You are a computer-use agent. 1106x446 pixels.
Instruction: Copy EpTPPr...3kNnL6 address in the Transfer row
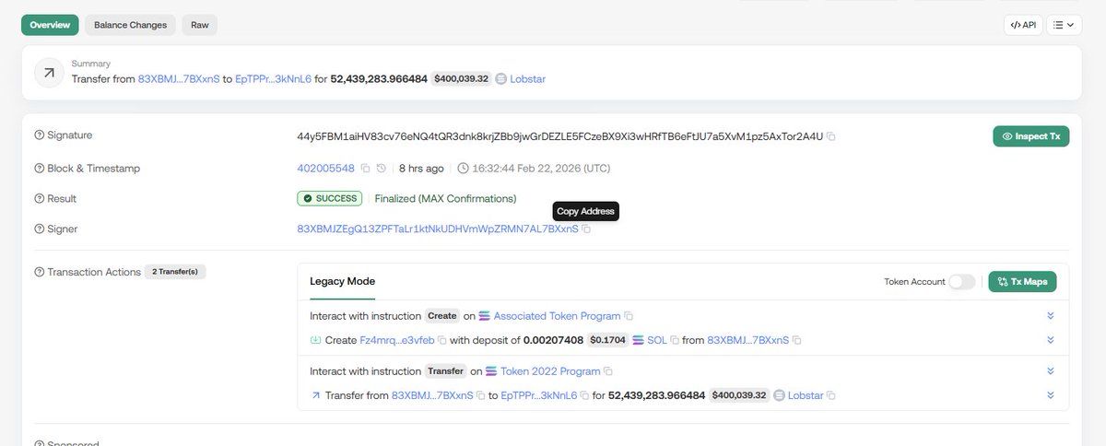[x=585, y=395]
